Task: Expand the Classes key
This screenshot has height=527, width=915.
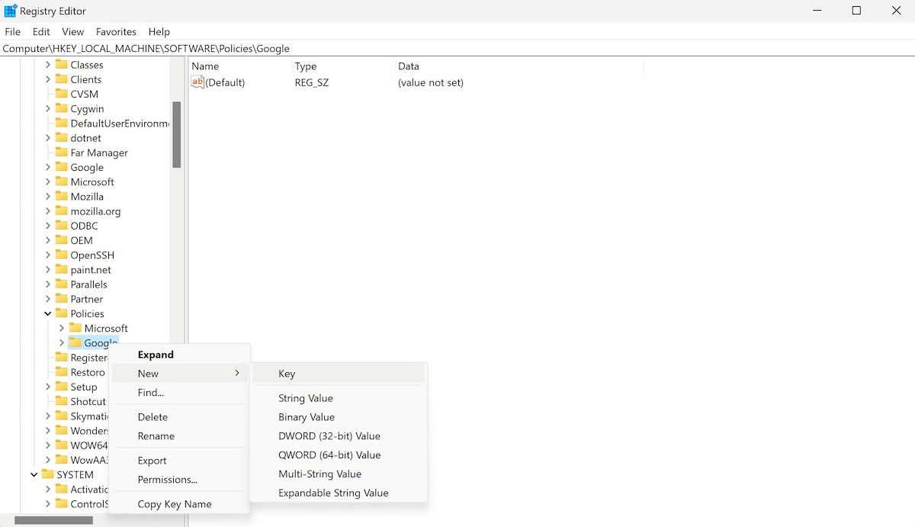Action: [x=47, y=65]
